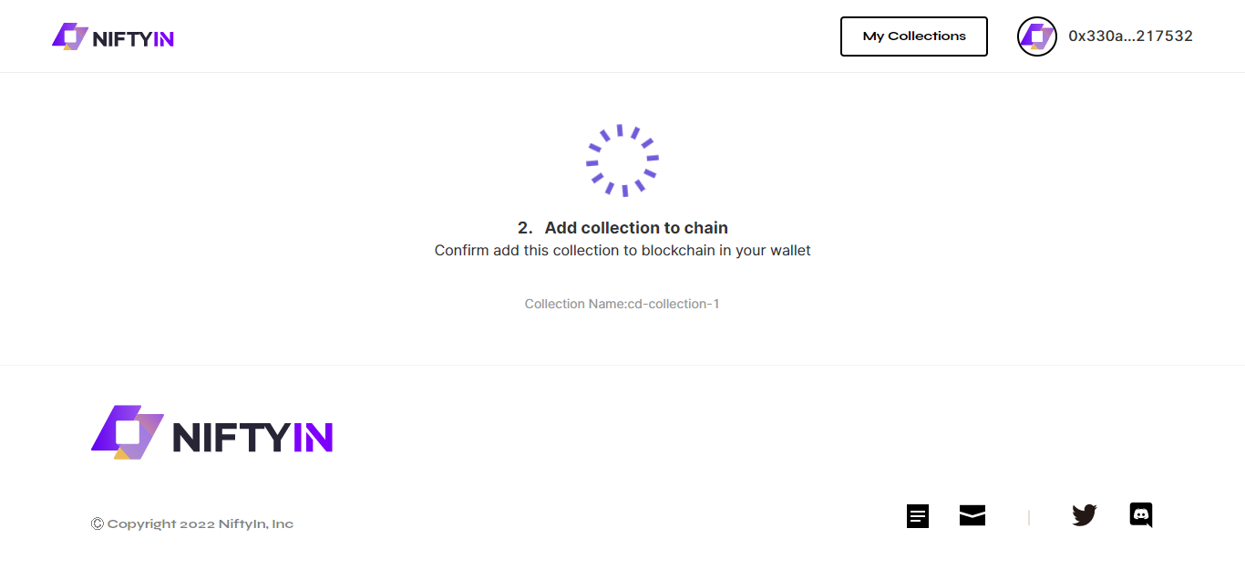Click the NIFTYIN header wordmark text
This screenshot has height=570, width=1245.
click(x=133, y=38)
